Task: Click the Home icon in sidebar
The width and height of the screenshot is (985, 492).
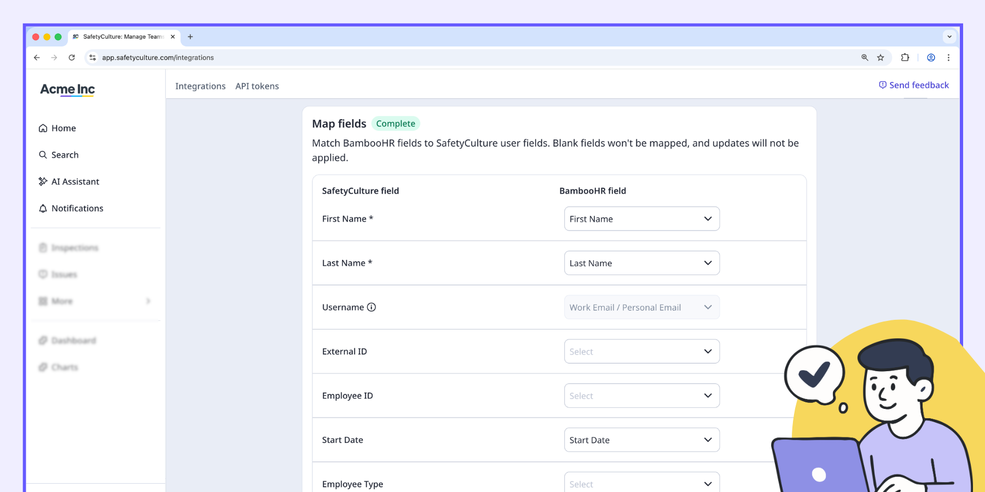Action: (x=43, y=128)
